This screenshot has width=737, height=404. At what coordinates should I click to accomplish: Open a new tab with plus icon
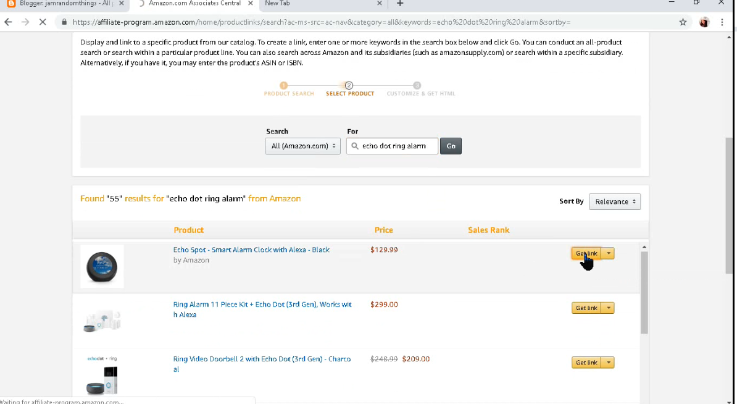pyautogui.click(x=399, y=4)
